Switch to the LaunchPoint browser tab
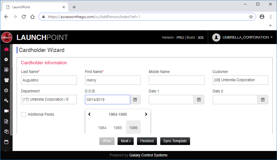This screenshot has width=277, height=160. tap(34, 7)
